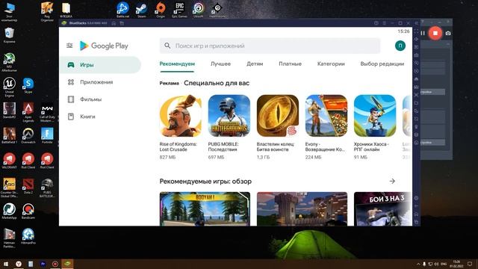Open the Ubisoft desktop shortcut
The width and height of the screenshot is (478, 269).
[x=198, y=10]
